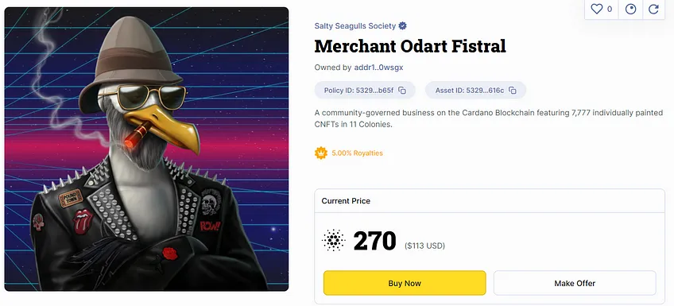Click the 5.00% Royalties label
This screenshot has width=674, height=306.
coord(357,153)
